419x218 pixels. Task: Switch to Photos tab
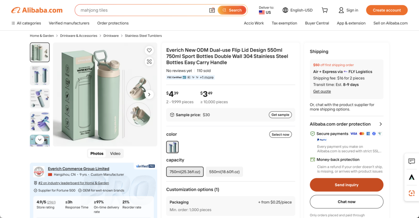click(x=97, y=154)
